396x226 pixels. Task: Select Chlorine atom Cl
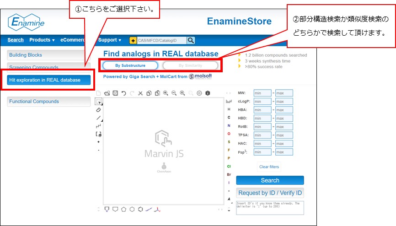pyautogui.click(x=229, y=167)
